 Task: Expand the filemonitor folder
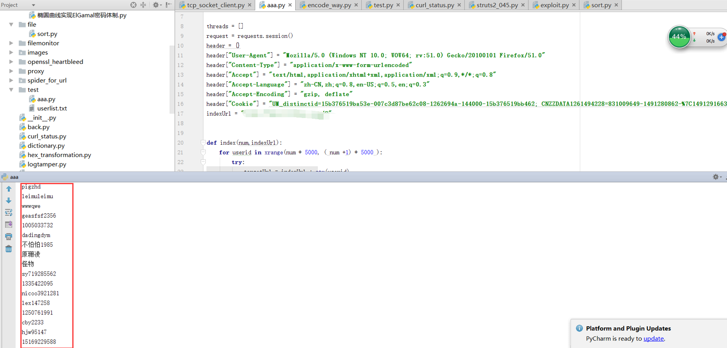(x=11, y=43)
